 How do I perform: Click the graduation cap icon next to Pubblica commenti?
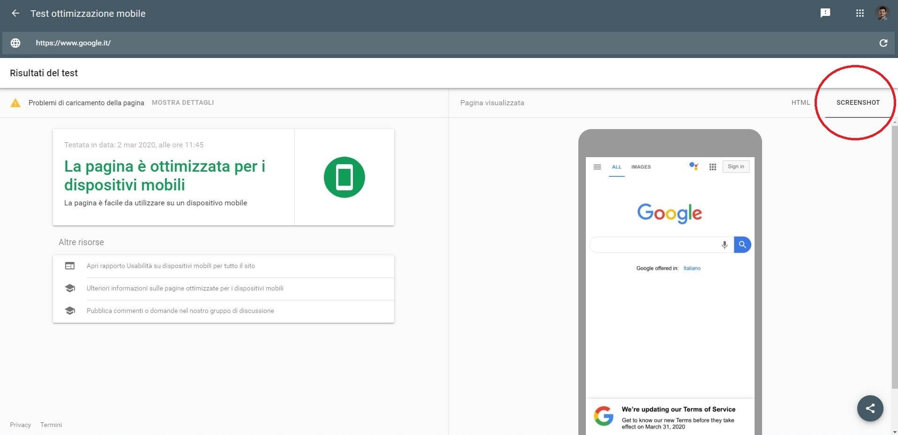click(70, 311)
